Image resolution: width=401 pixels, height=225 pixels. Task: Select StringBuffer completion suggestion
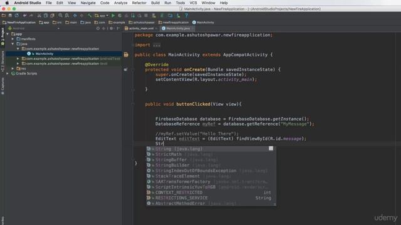[x=211, y=160]
